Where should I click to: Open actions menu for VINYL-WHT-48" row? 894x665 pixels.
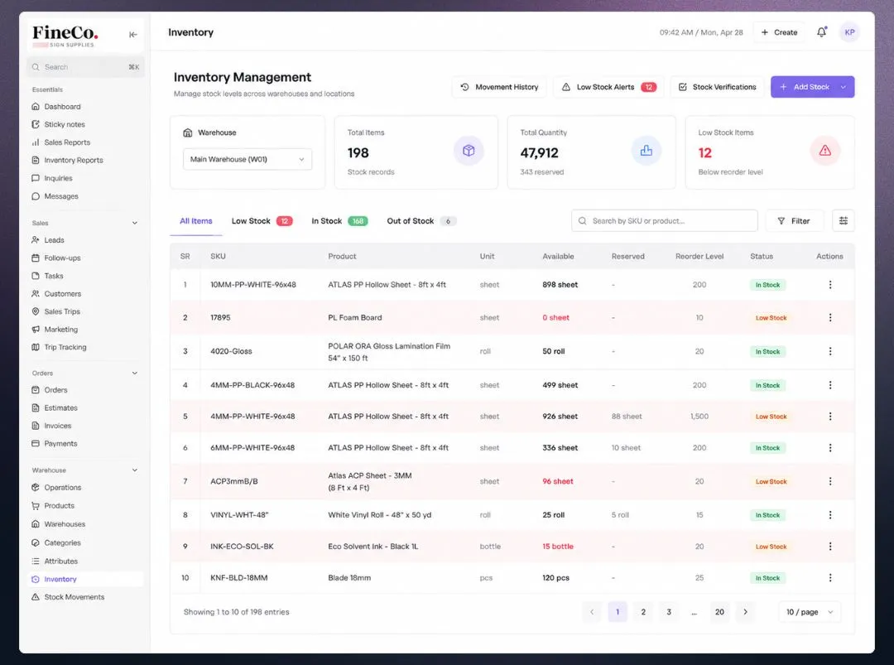(830, 515)
